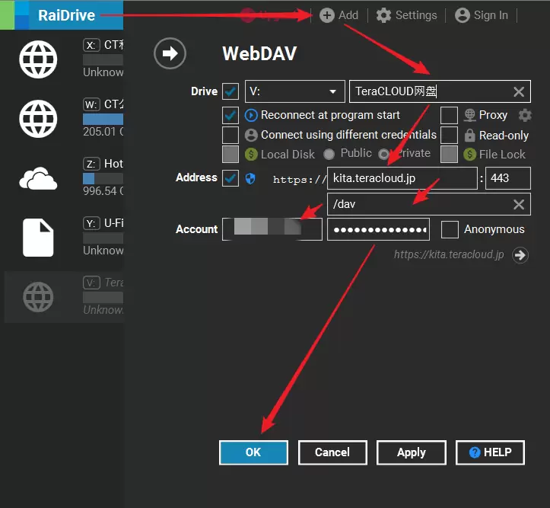550x508 pixels.
Task: Click the W: drive usage bar
Action: pos(103,120)
